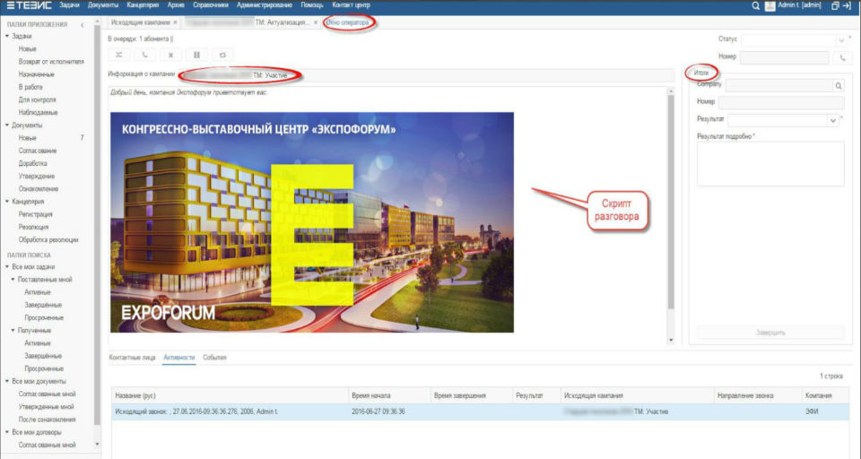
Task: Pause the queue with the pause button
Action: pos(196,55)
